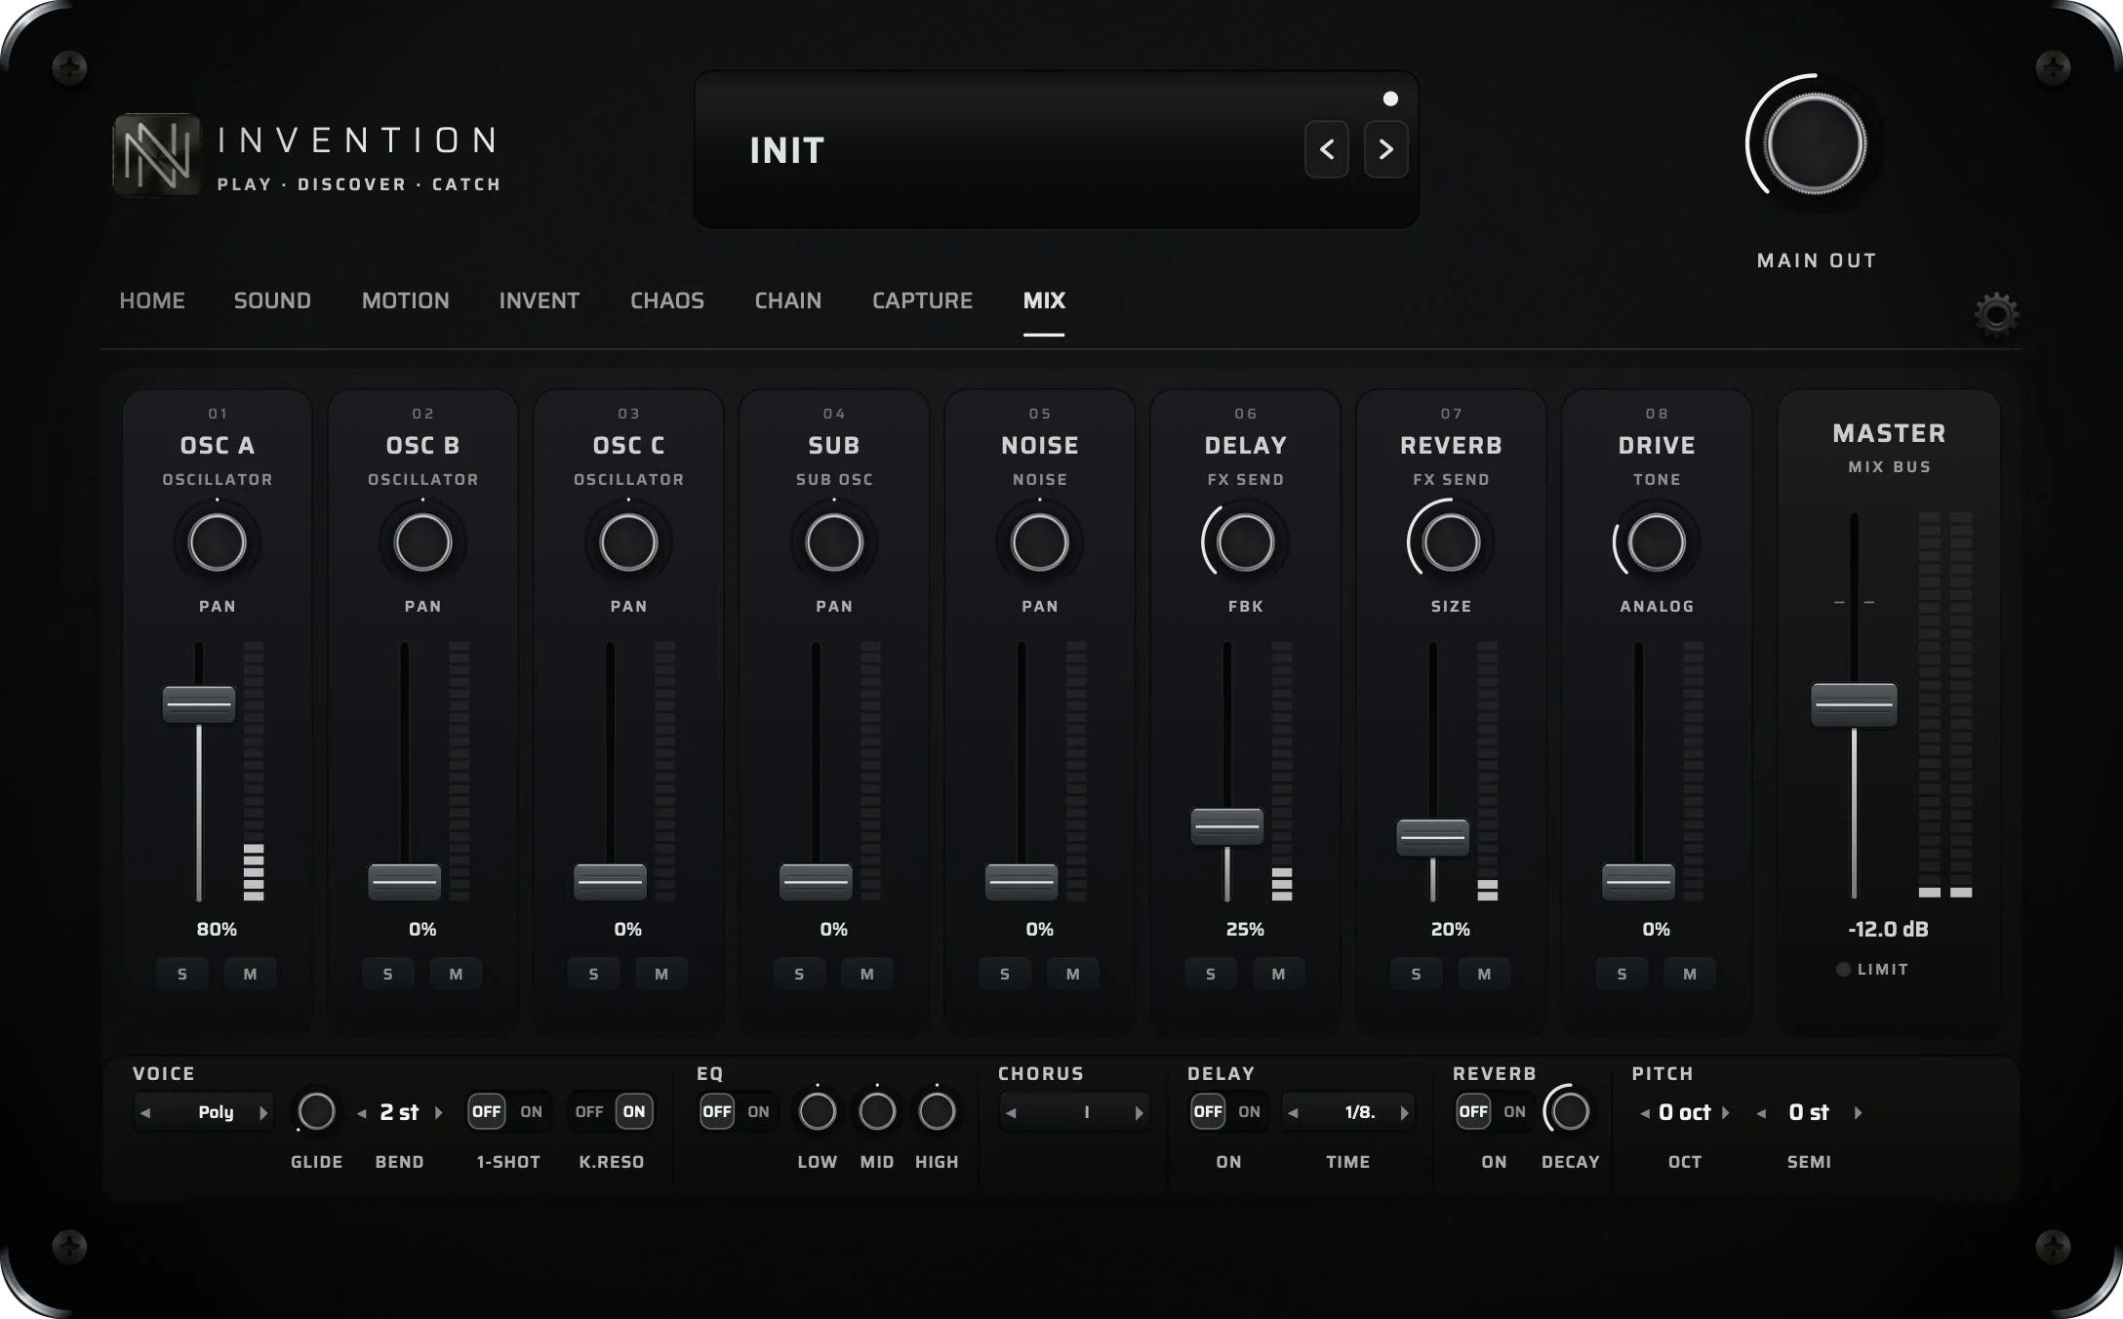Solo the OSC A channel
Viewport: 2123px width, 1319px height.
point(182,974)
